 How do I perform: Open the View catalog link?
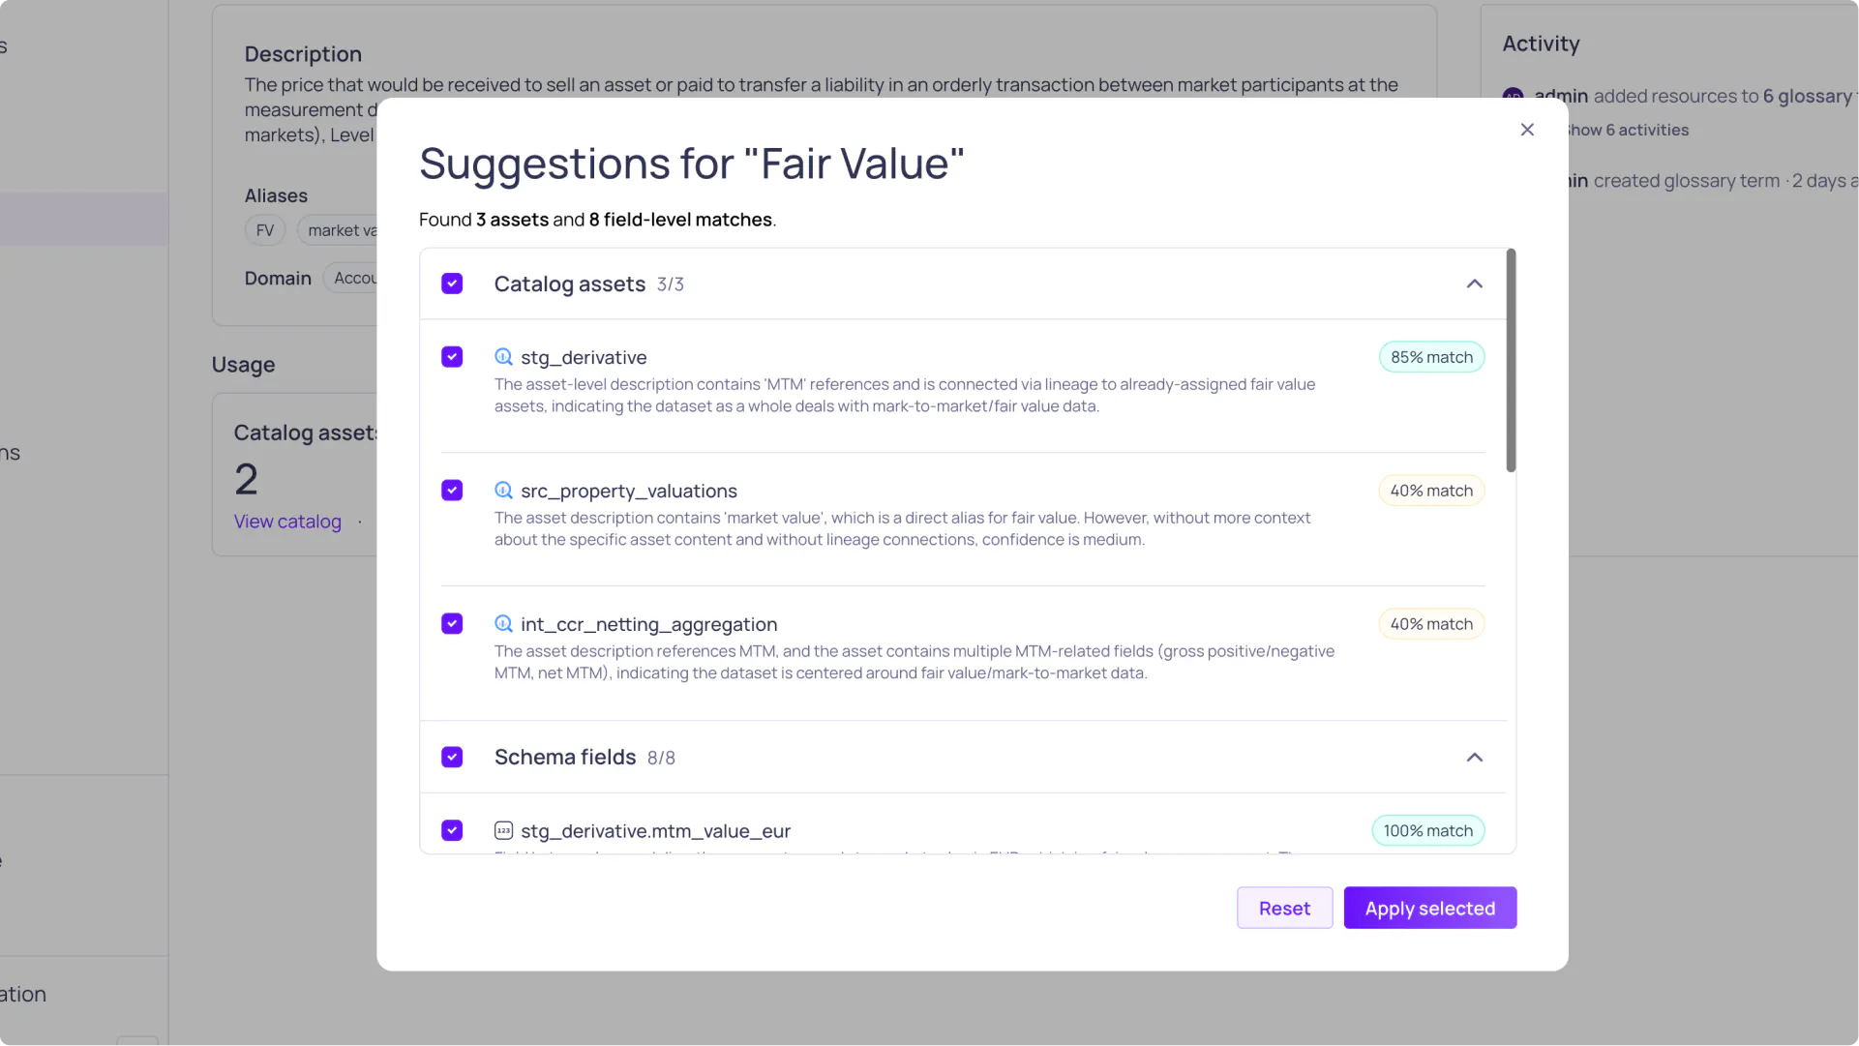(x=287, y=522)
